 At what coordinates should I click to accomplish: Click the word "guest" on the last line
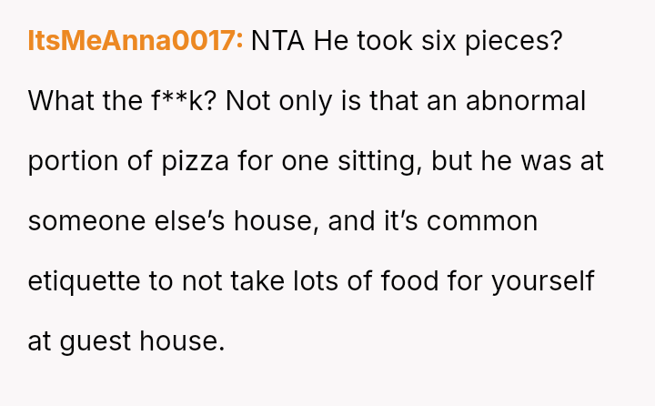tap(95, 341)
